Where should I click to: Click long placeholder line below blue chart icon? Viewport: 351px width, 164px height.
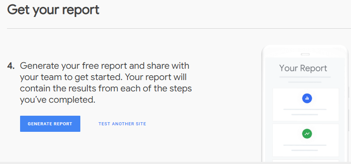[x=305, y=110]
